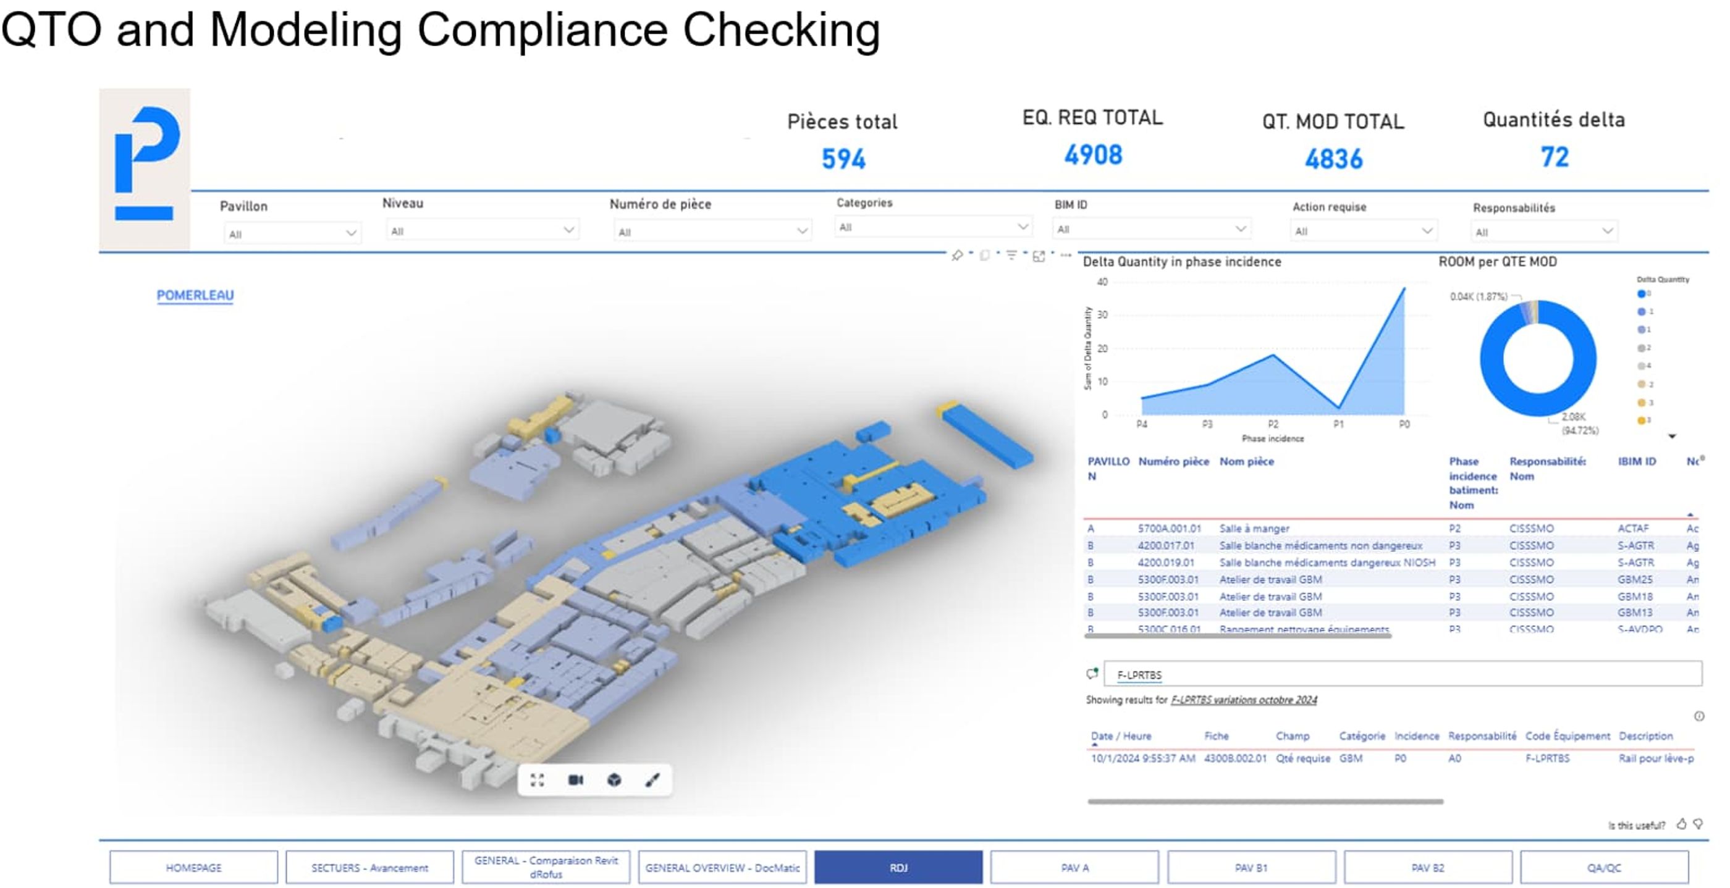Screen dimensions: 1730x888
Task: Open the F-LPRTBS variations octobre 2024 link
Action: tap(1243, 700)
